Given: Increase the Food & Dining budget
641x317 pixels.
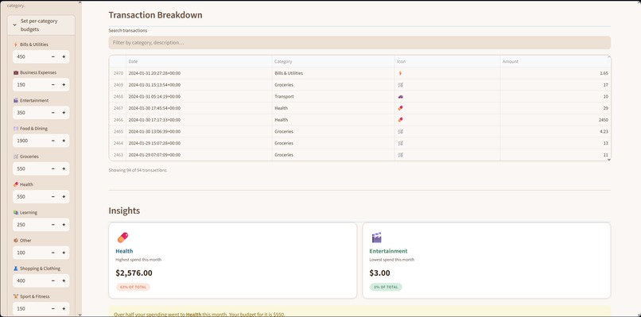Looking at the screenshot, I should (x=64, y=141).
